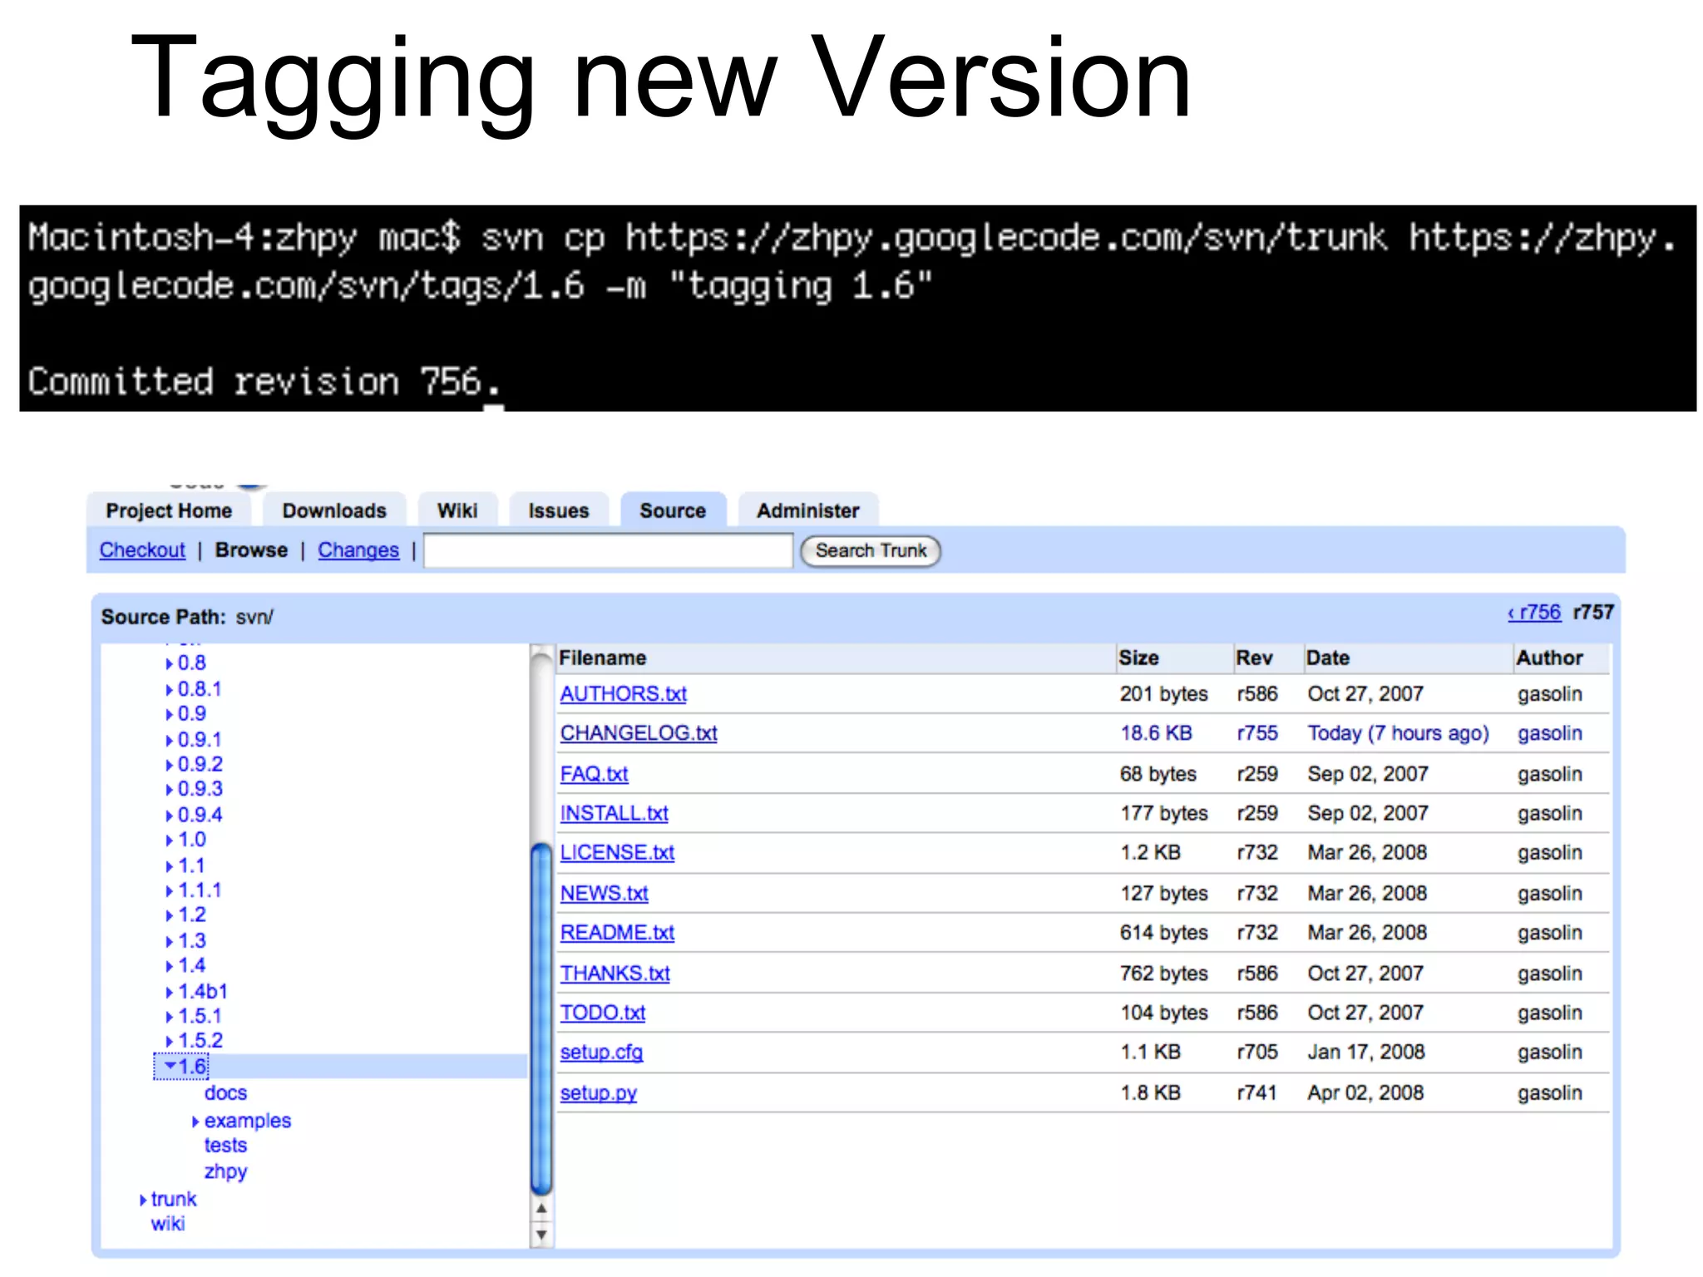Select the docs folder in tree

point(225,1093)
